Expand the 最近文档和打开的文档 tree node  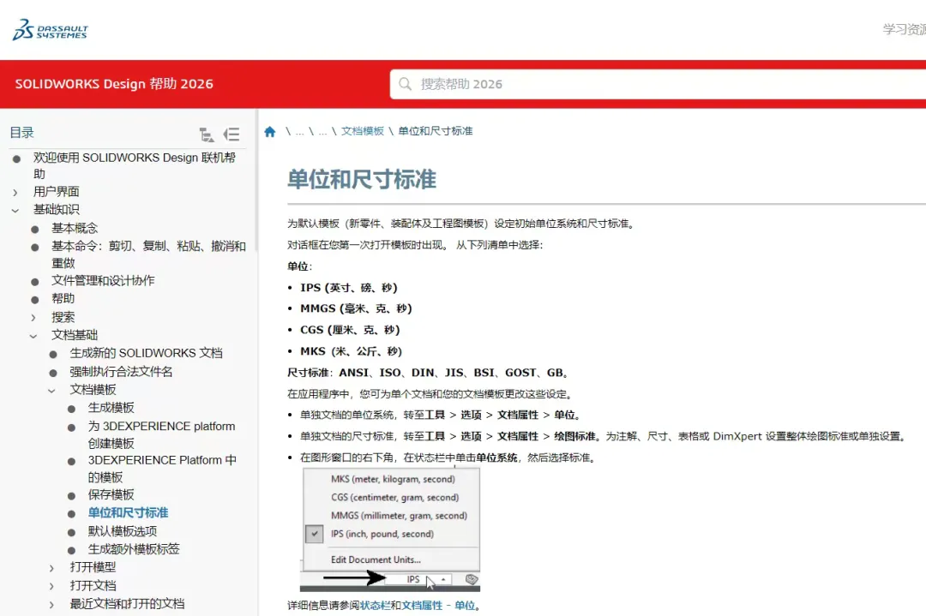tap(52, 604)
